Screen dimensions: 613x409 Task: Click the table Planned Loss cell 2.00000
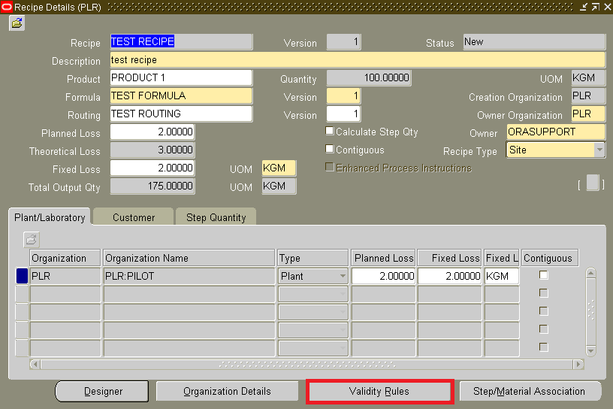point(383,276)
